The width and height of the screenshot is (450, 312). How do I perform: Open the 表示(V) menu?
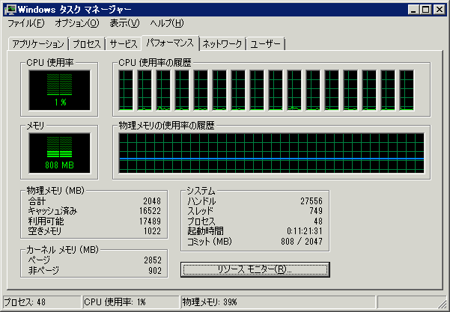pos(124,23)
